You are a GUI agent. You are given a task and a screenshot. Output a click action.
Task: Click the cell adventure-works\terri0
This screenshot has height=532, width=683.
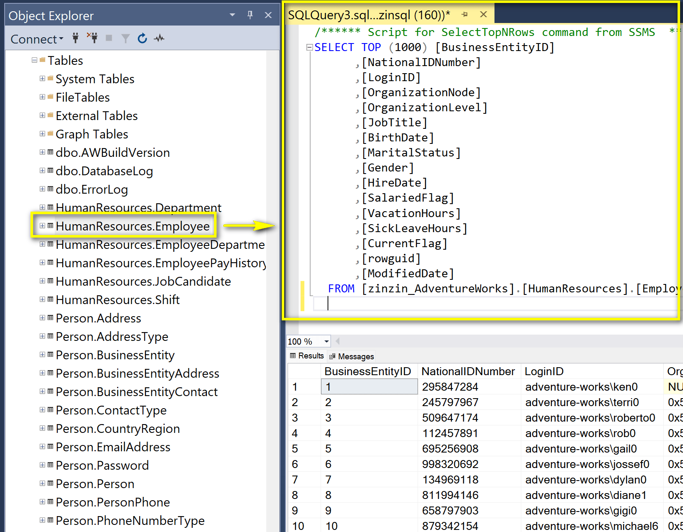click(x=592, y=402)
